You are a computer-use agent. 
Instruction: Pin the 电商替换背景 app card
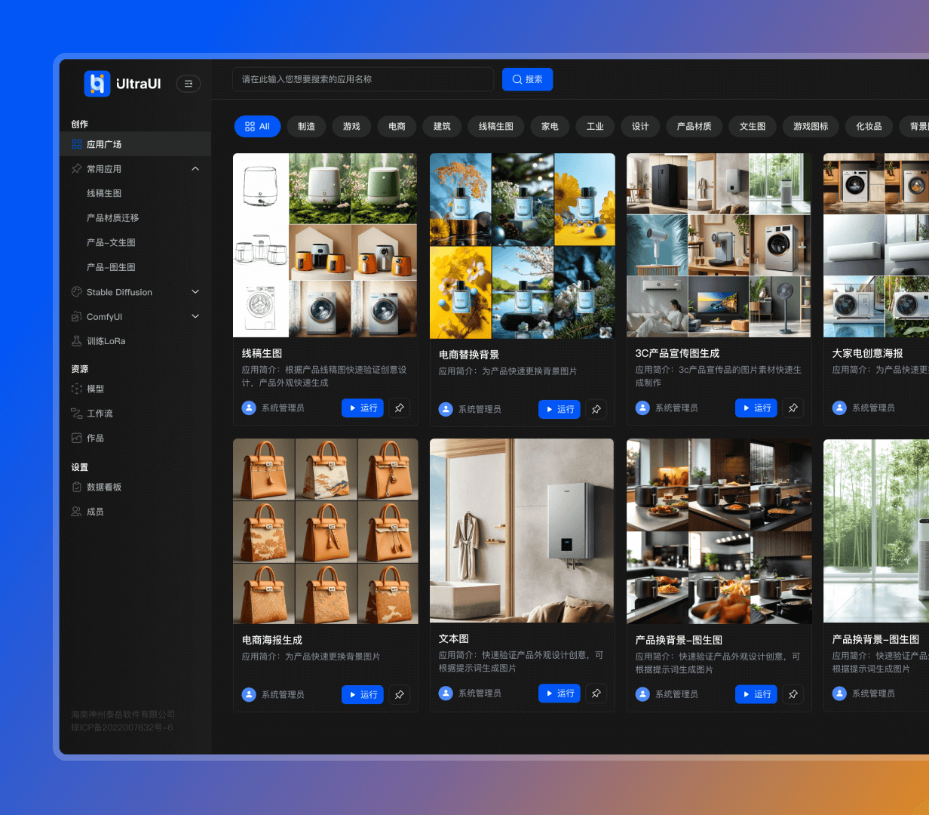click(x=596, y=410)
